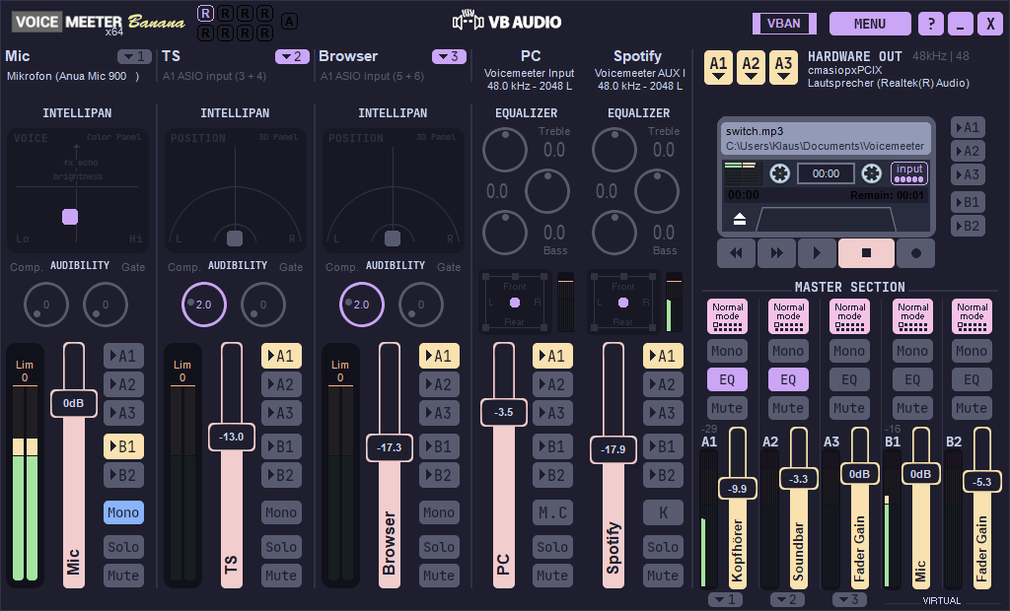The width and height of the screenshot is (1010, 611).
Task: Route cassette player to B2
Action: [x=968, y=226]
